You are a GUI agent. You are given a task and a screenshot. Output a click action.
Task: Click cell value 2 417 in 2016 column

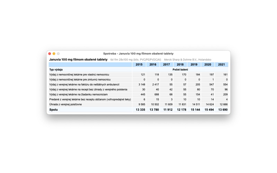[x=155, y=84]
